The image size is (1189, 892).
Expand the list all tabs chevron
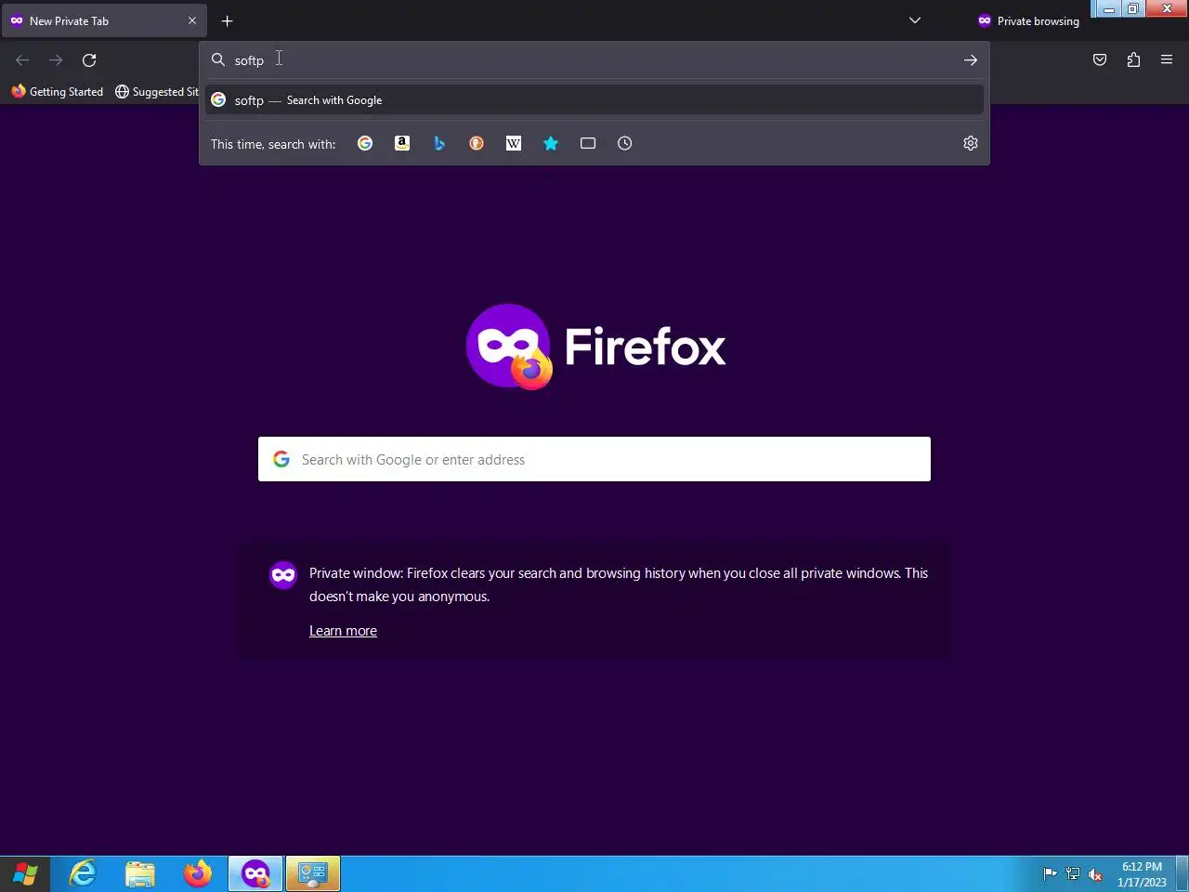[x=915, y=20]
